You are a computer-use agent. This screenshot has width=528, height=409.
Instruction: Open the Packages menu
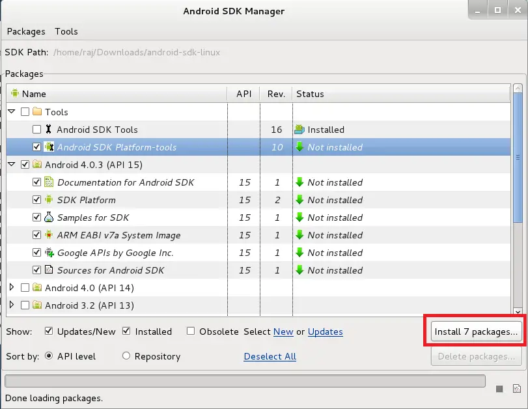26,31
